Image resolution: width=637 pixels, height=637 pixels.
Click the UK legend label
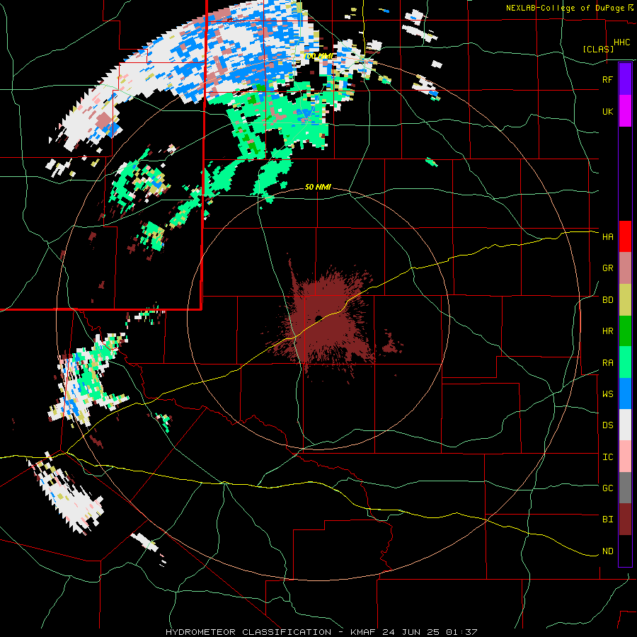point(607,111)
